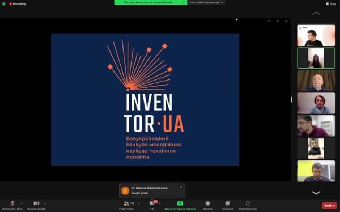Click the red Recording indicator
Viewport: 340px width, 212px height.
pyautogui.click(x=18, y=4)
